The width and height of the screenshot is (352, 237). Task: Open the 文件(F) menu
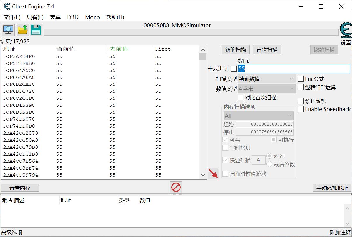pyautogui.click(x=12, y=17)
